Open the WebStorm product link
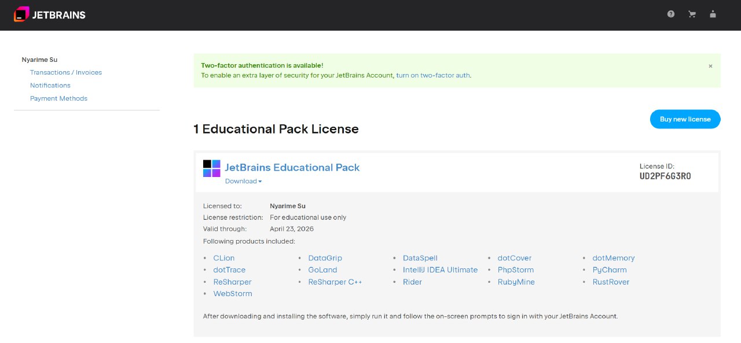Viewport: 741px width, 343px height. 233,293
